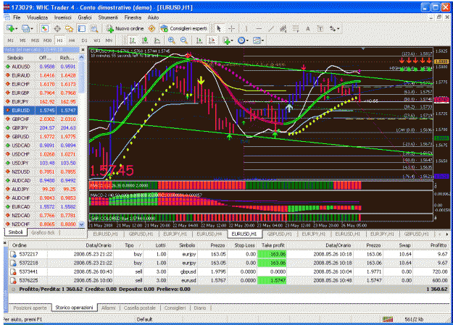Toggle the MN timeframe

109,41
